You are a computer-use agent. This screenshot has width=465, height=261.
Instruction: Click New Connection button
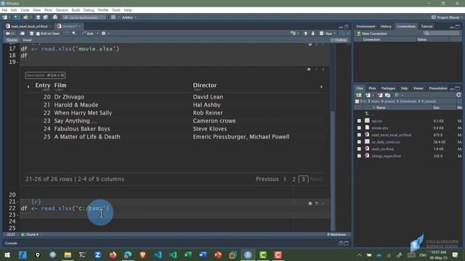pyautogui.click(x=371, y=33)
